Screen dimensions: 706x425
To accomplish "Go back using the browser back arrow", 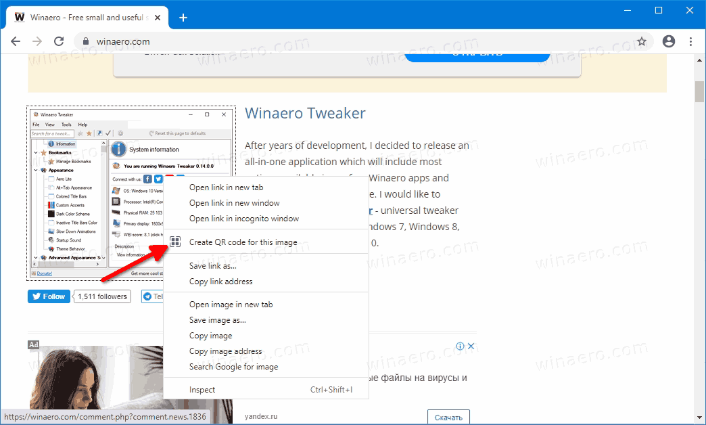I will click(x=16, y=41).
